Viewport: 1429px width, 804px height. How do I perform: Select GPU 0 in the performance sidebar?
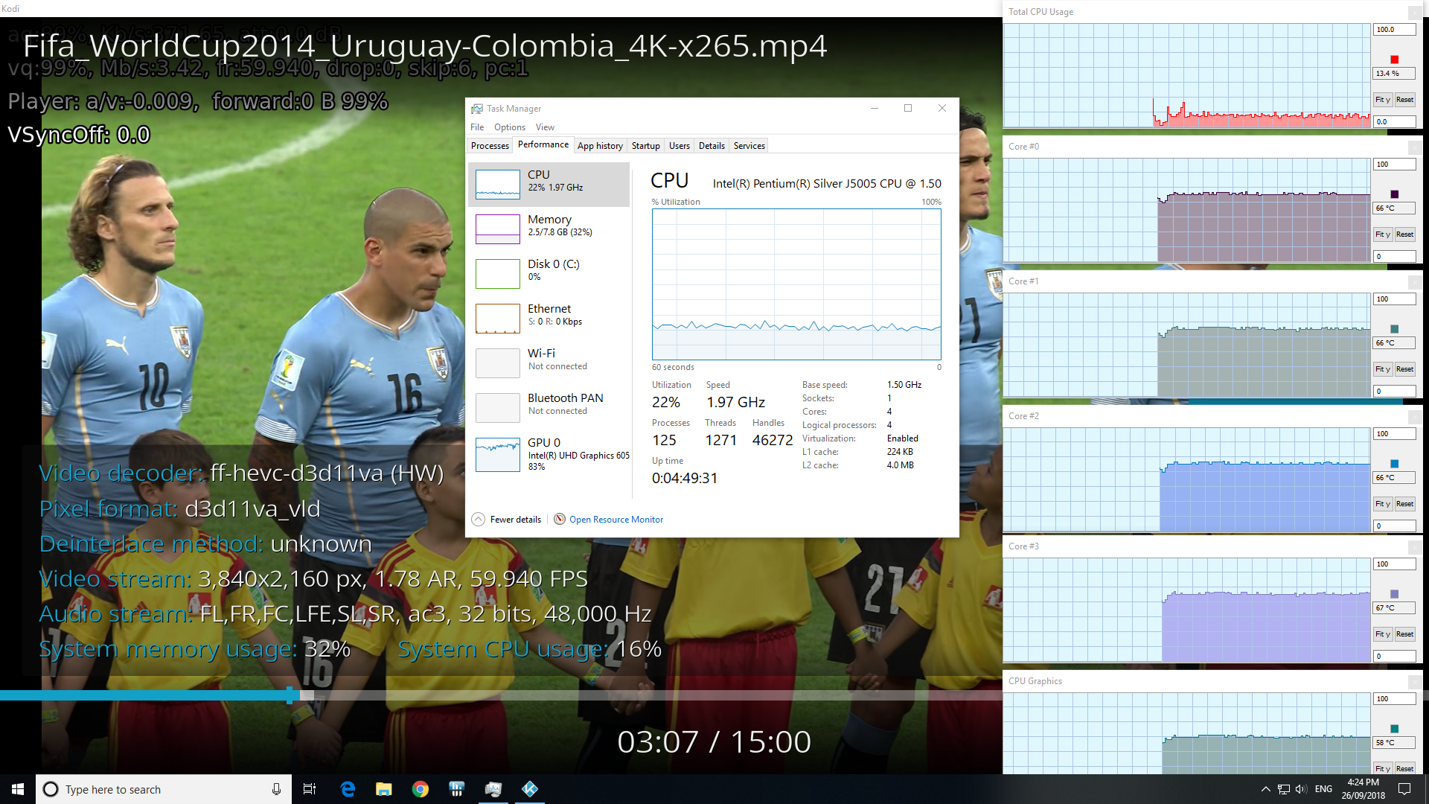tap(549, 454)
